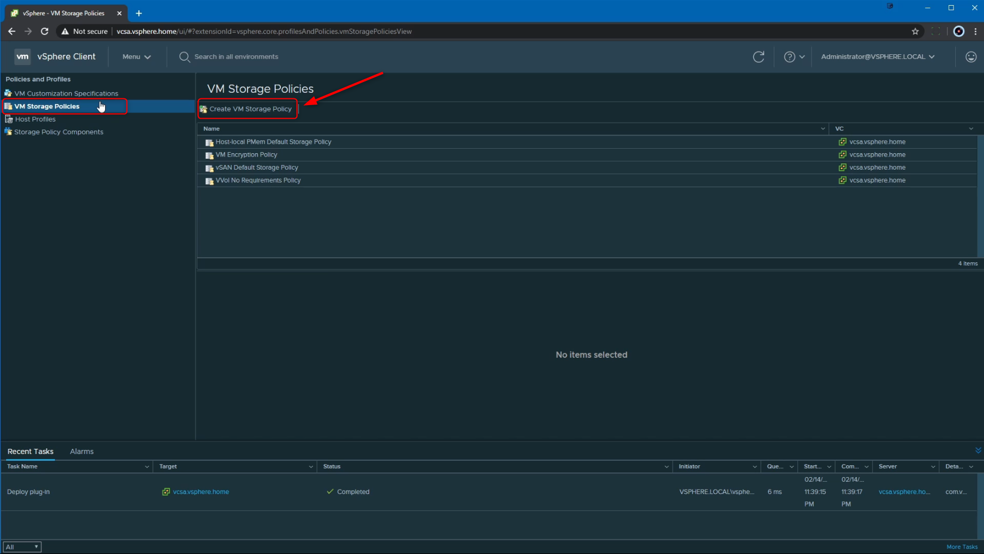
Task: Click VVol No Requirements Policy icon
Action: coord(209,181)
